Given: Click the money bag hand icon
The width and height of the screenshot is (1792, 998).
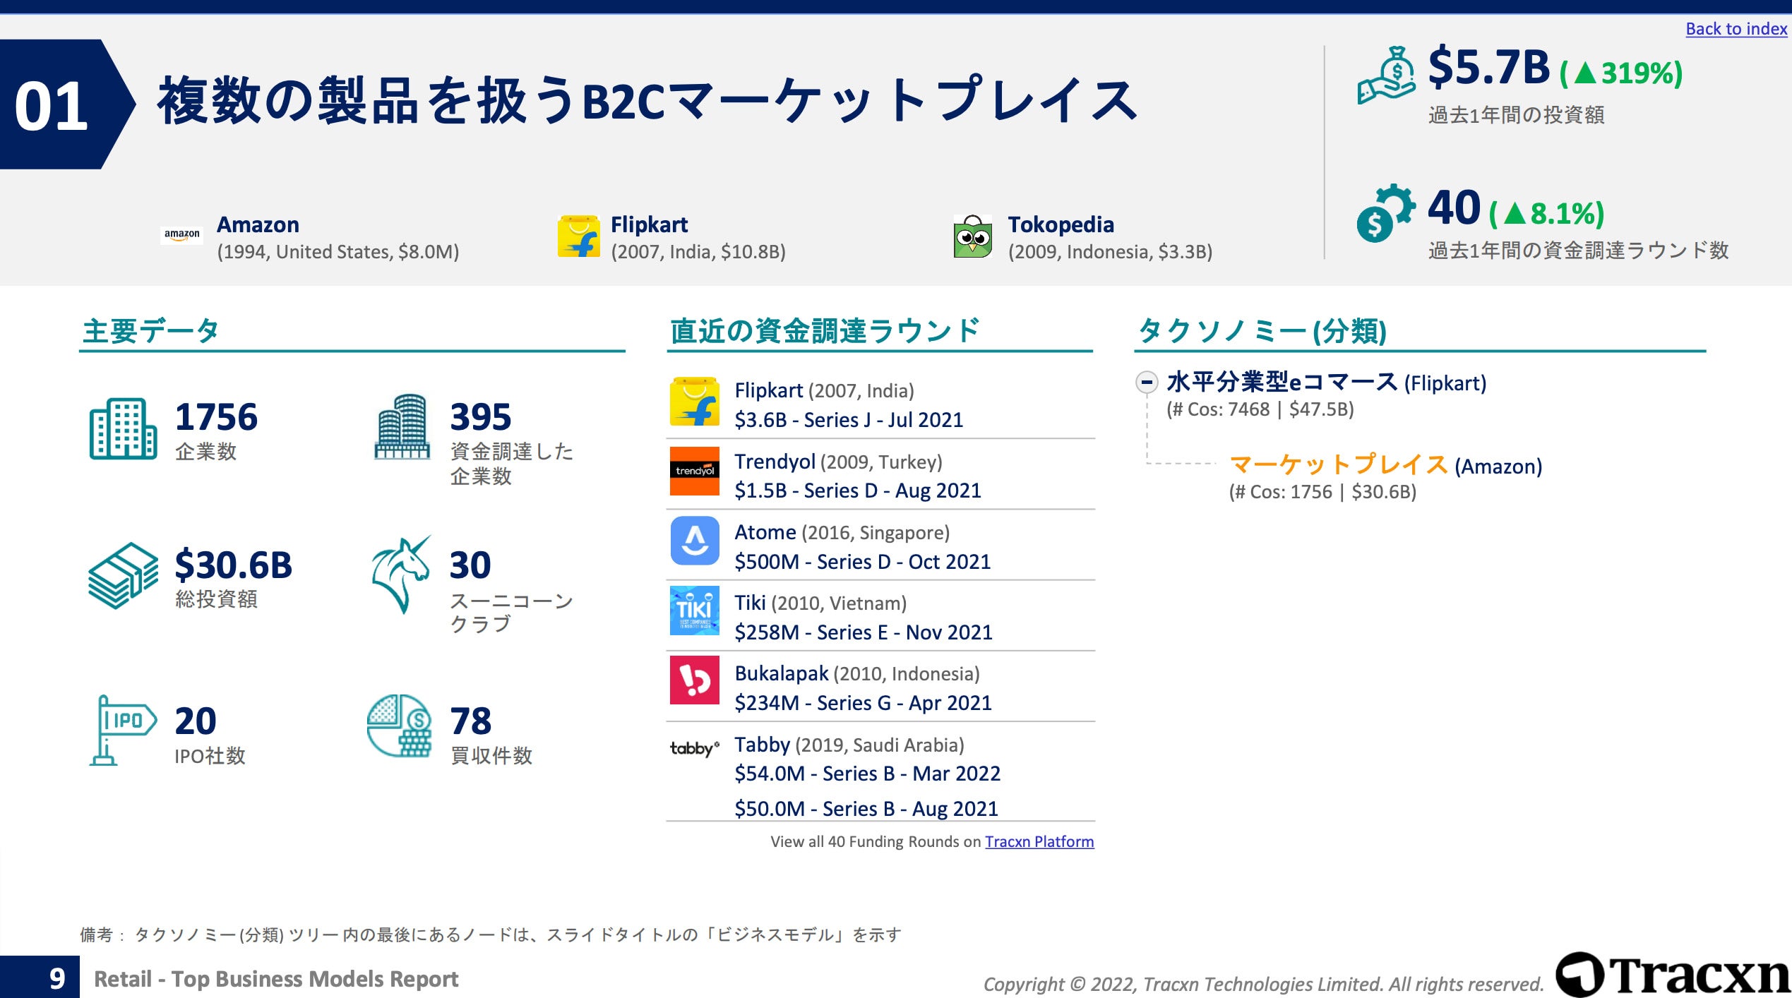Looking at the screenshot, I should point(1385,76).
